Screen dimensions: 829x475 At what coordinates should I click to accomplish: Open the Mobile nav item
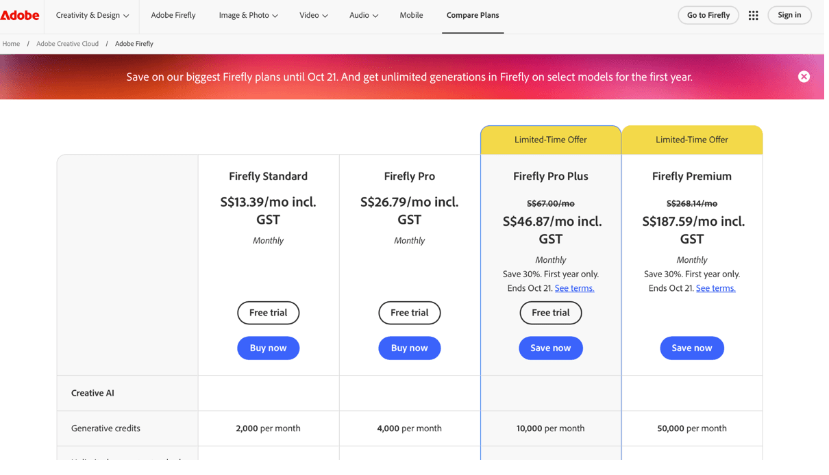411,15
